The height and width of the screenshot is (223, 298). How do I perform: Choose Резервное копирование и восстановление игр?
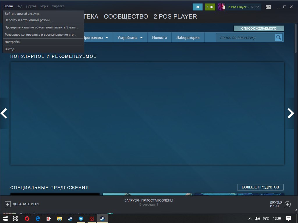[43, 35]
